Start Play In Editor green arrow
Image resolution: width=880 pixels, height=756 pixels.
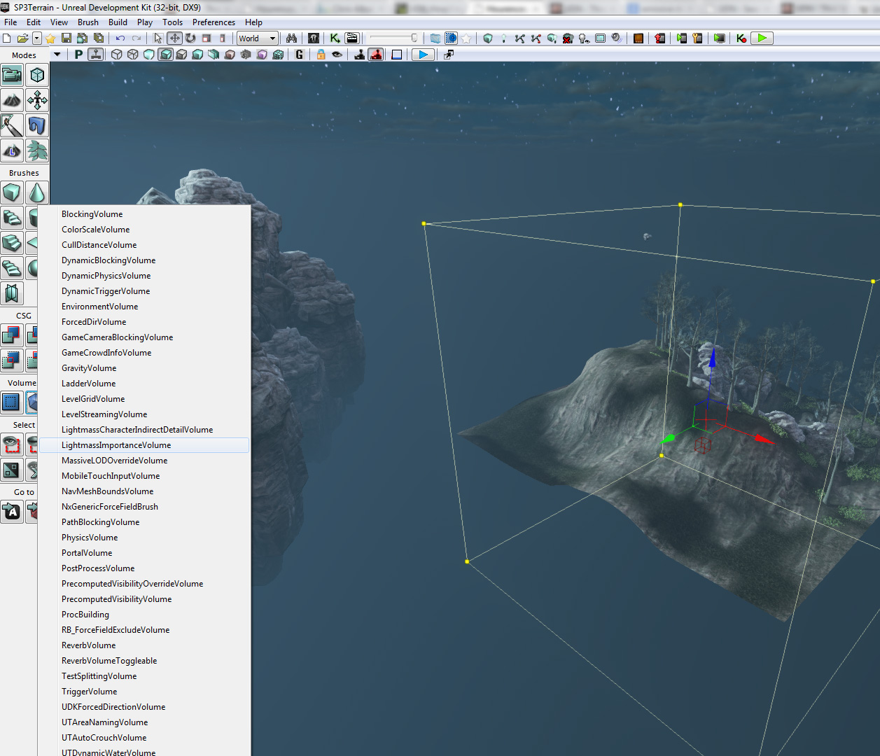762,38
